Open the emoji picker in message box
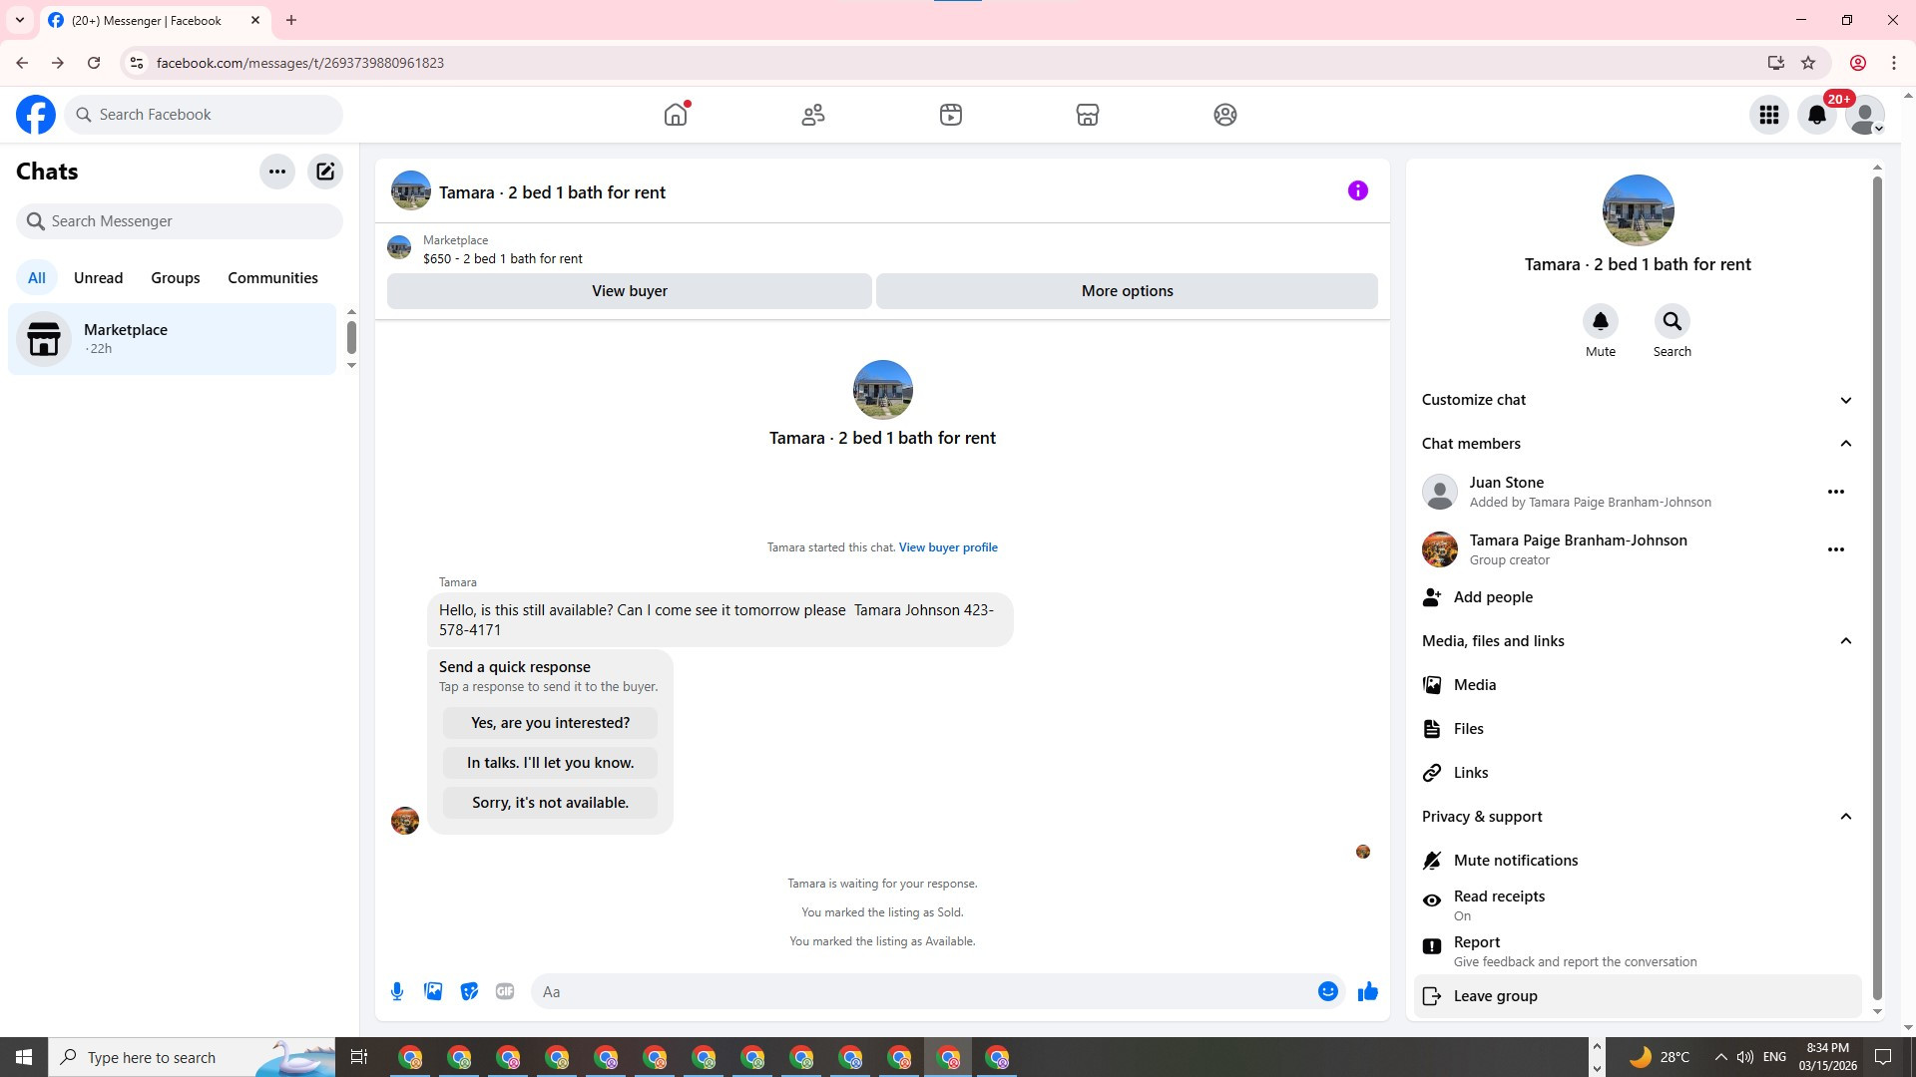The image size is (1916, 1077). (x=1328, y=991)
